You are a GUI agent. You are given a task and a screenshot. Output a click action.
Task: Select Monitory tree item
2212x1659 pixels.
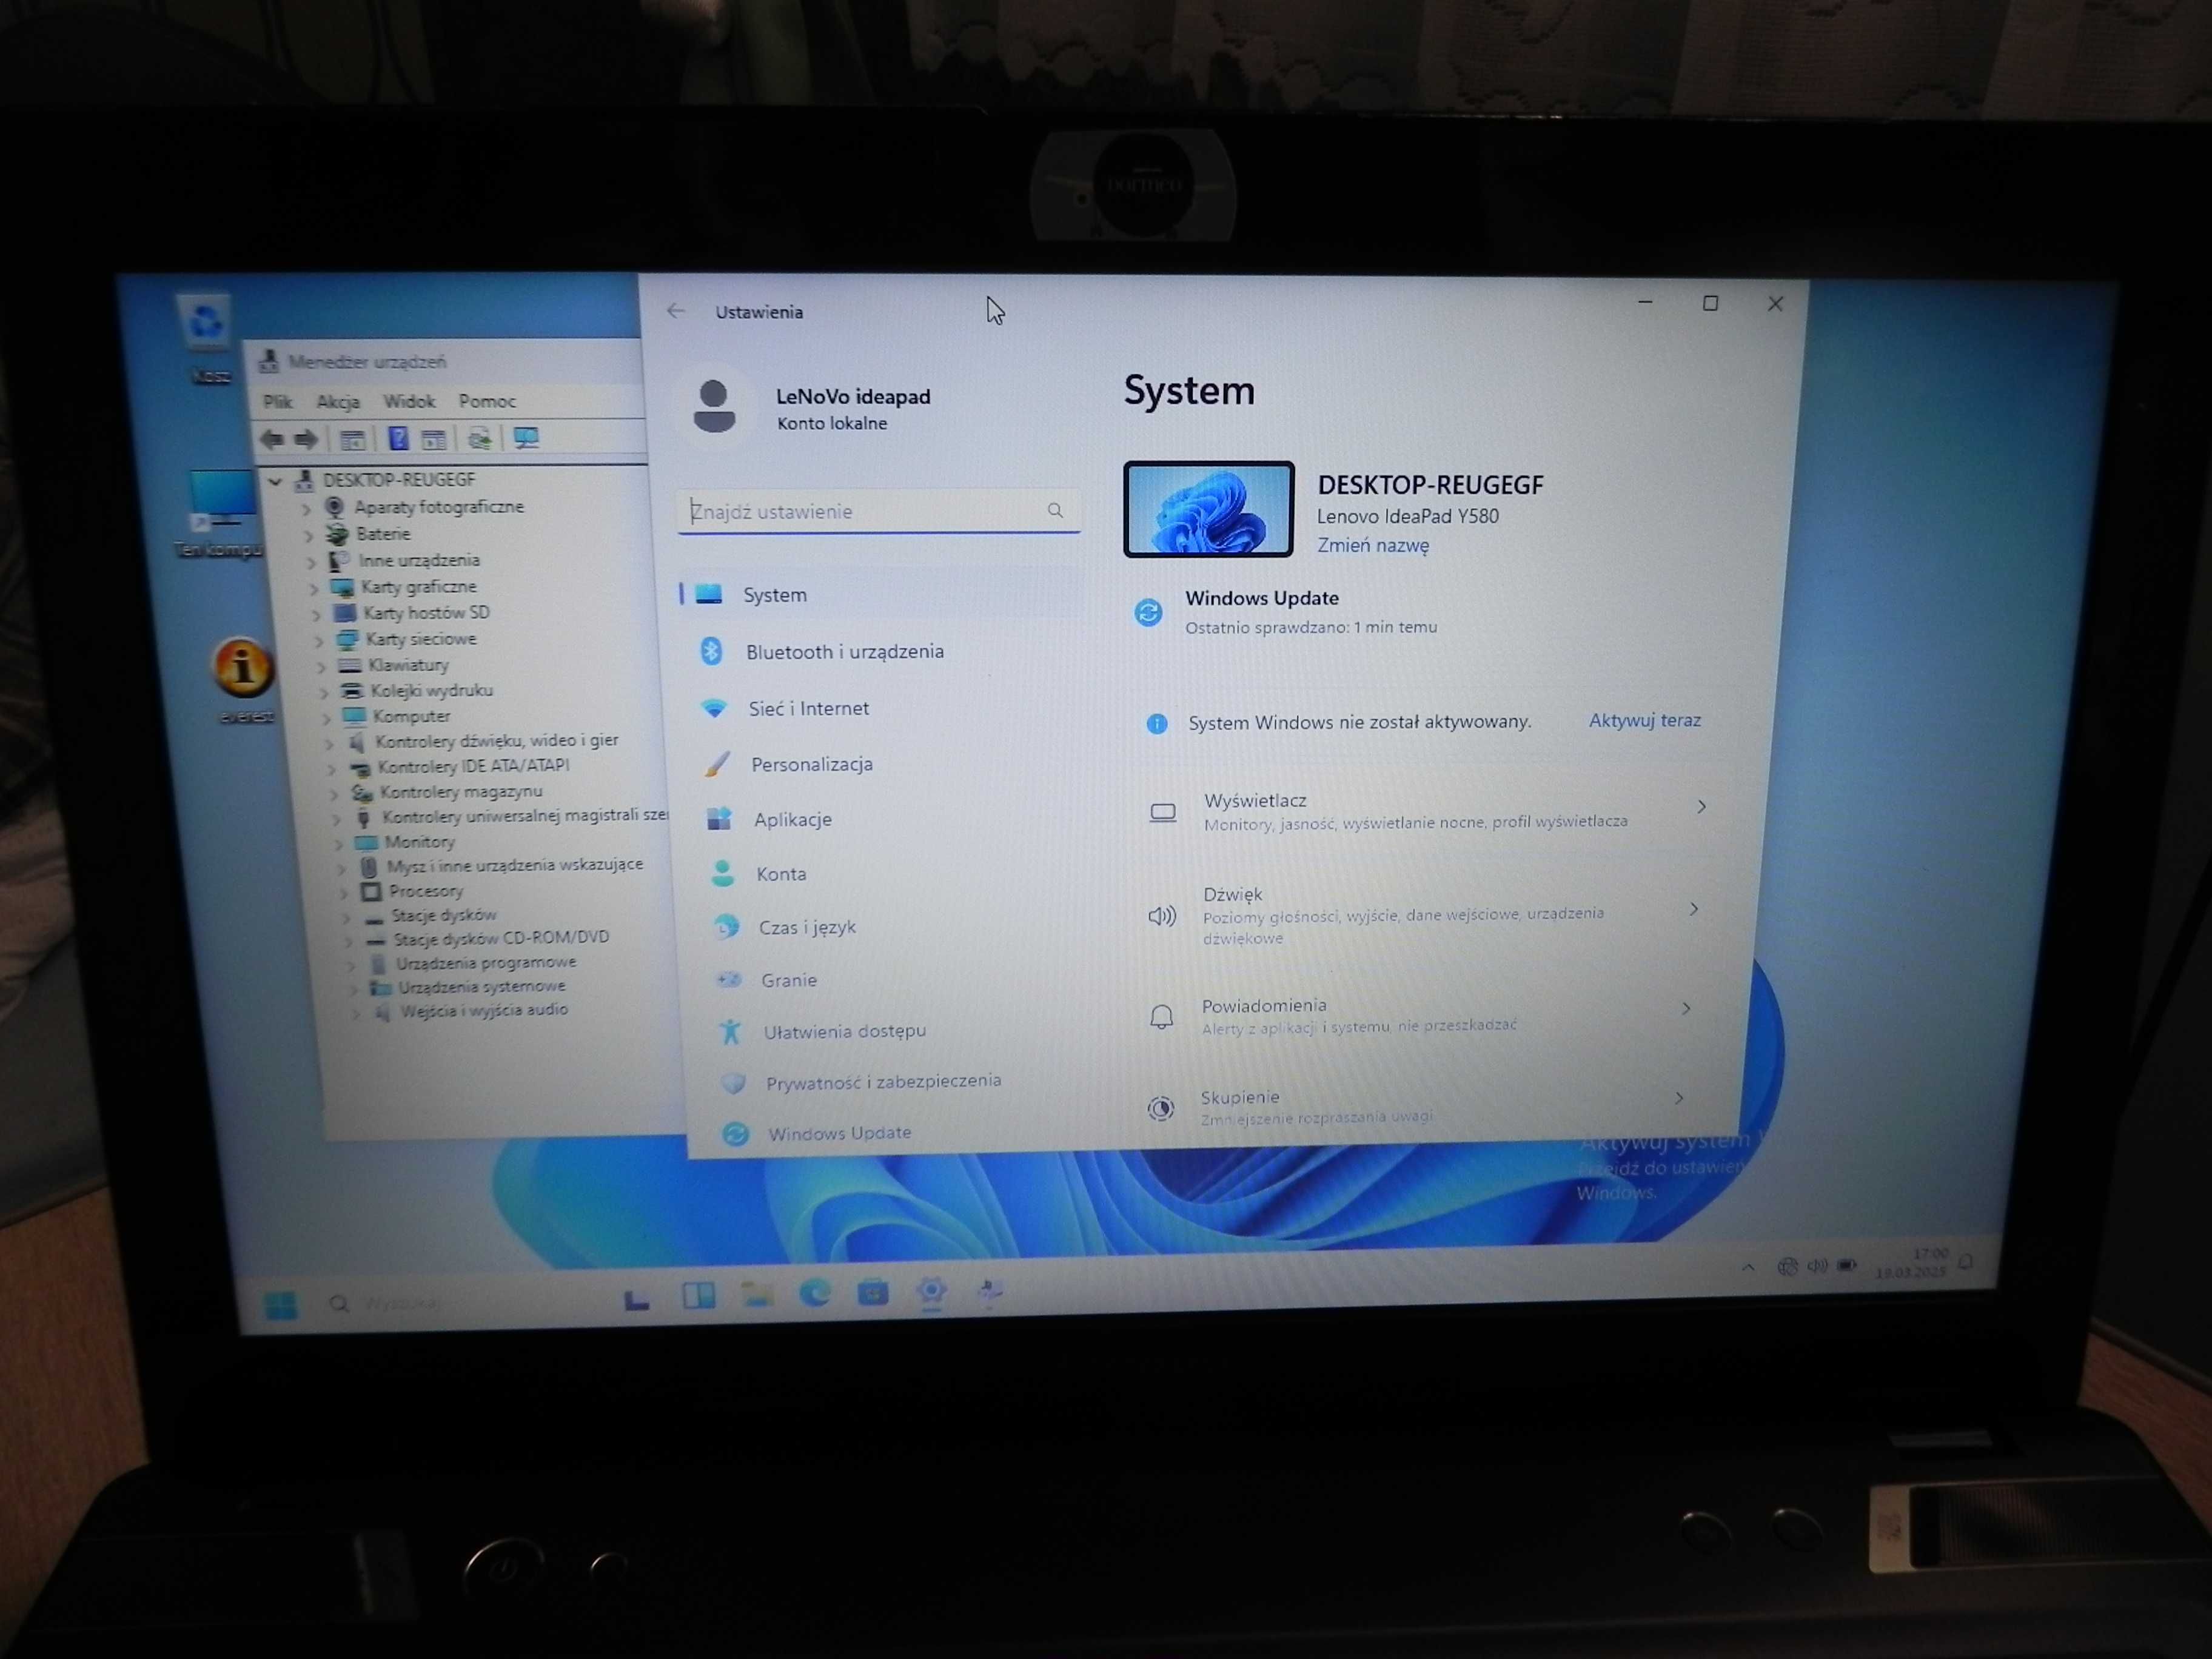pyautogui.click(x=420, y=842)
